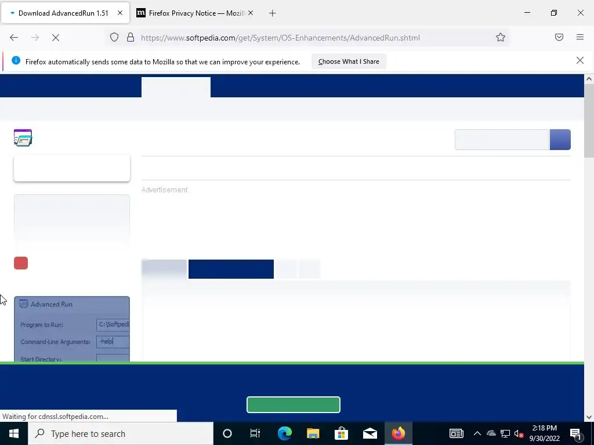The height and width of the screenshot is (445, 594).
Task: Close the Download AdvancedRun 1.51 tab
Action: 120,13
